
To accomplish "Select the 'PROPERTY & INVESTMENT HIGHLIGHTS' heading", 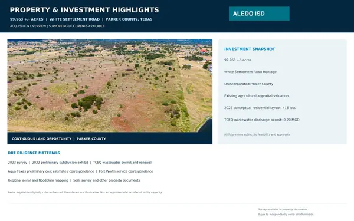I will (x=84, y=10).
